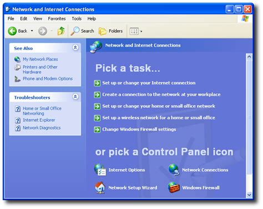
Task: Go up one folder level icon
Action: pos(61,31)
